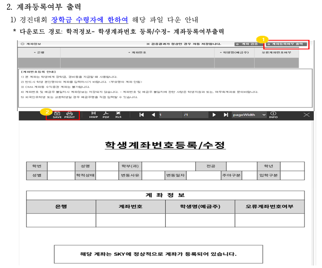Export report as HWP file
Screen dimensions: 322x268
(94, 115)
